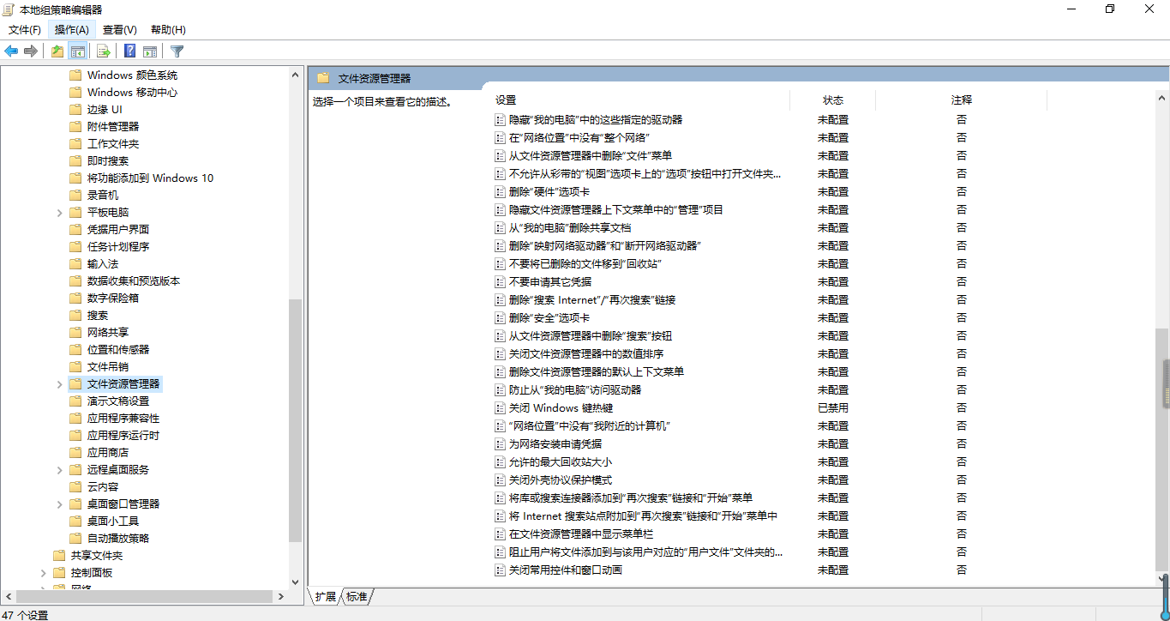This screenshot has height=621, width=1170.
Task: Click the tree pane scroll-up arrow
Action: (296, 75)
